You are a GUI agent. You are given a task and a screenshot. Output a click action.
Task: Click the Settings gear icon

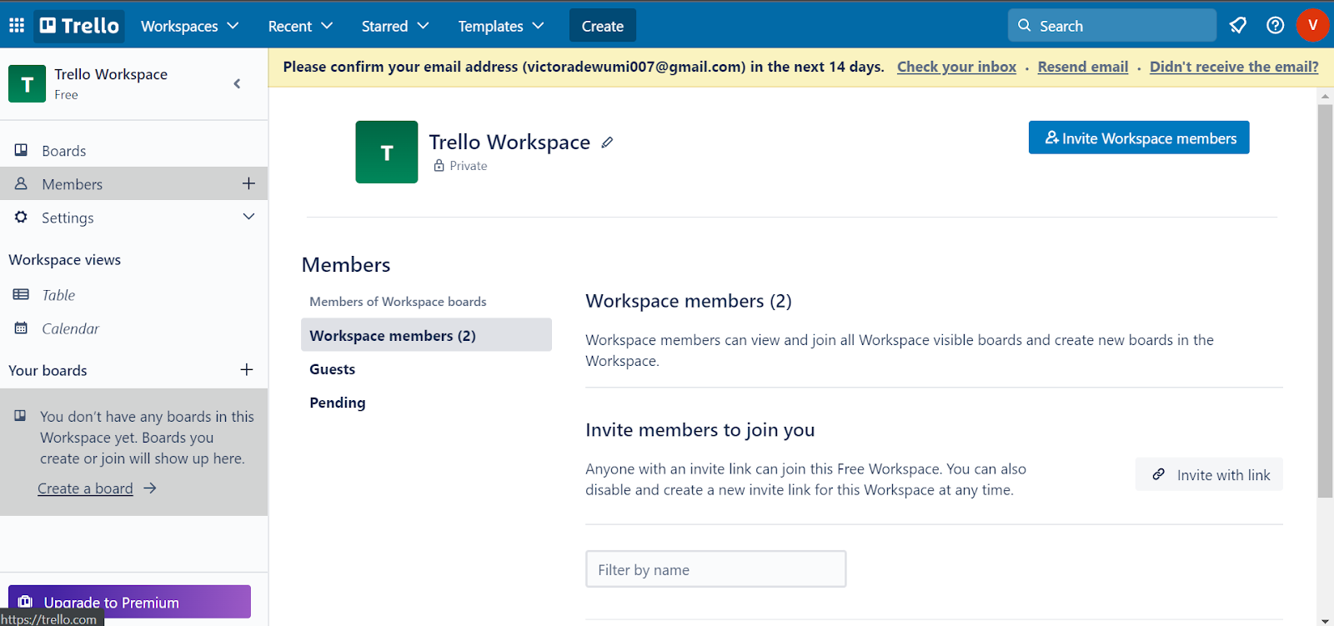(x=21, y=217)
